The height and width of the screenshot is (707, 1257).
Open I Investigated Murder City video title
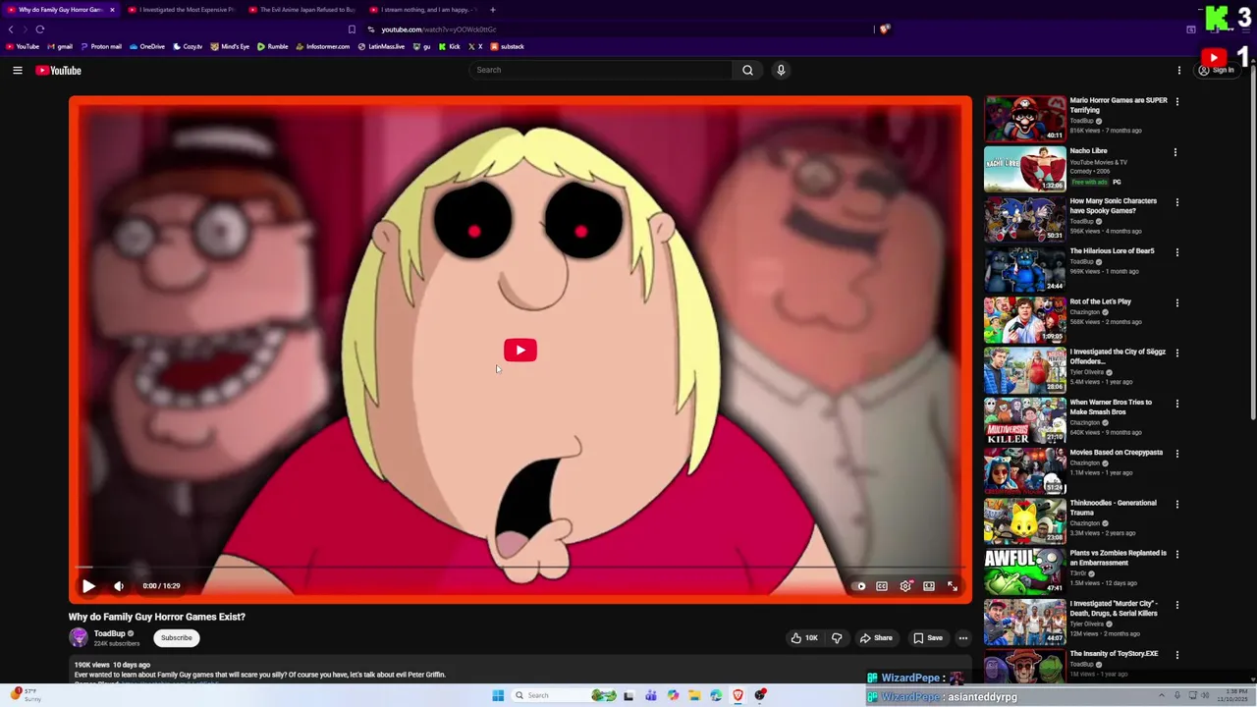click(x=1114, y=608)
